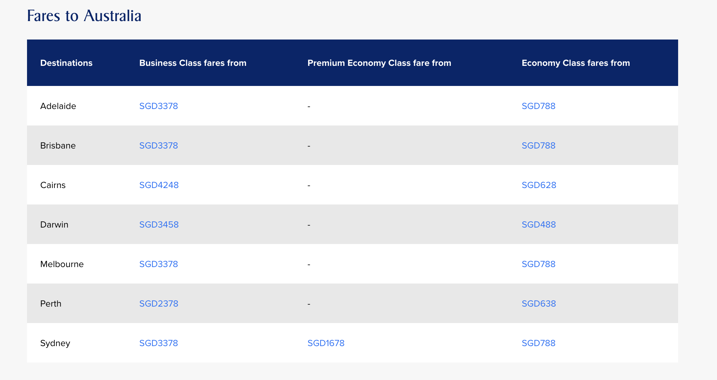Select Melbourne Business Class fare SGD3378
Screen dimensions: 717x380
click(158, 264)
